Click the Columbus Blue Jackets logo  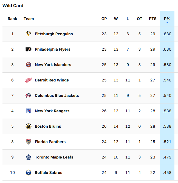29,95
